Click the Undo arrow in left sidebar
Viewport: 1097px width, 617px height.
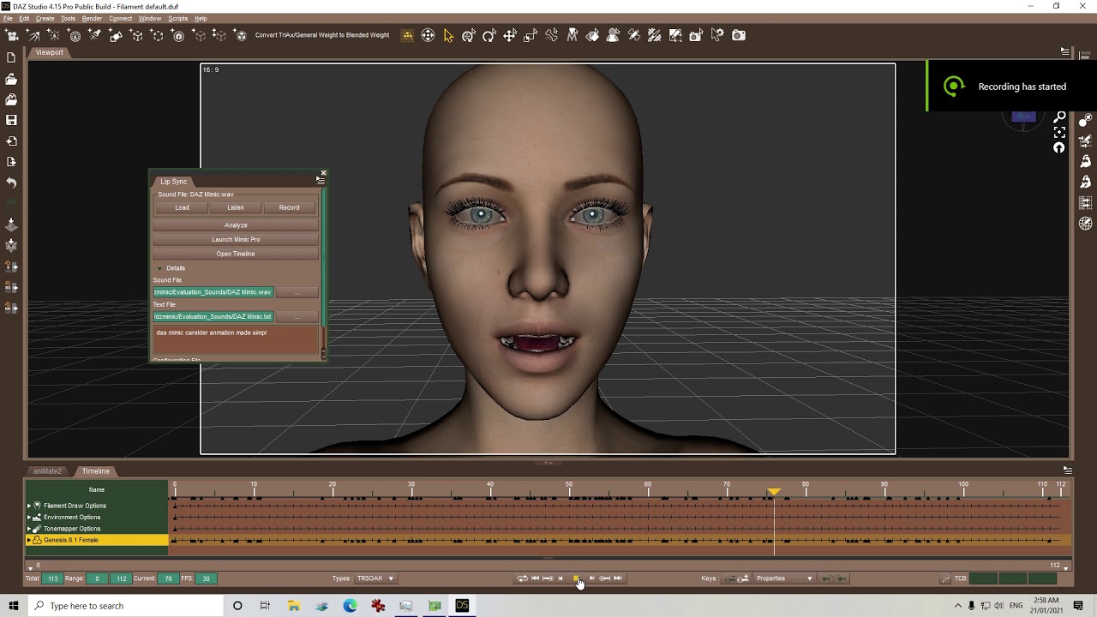(x=11, y=183)
